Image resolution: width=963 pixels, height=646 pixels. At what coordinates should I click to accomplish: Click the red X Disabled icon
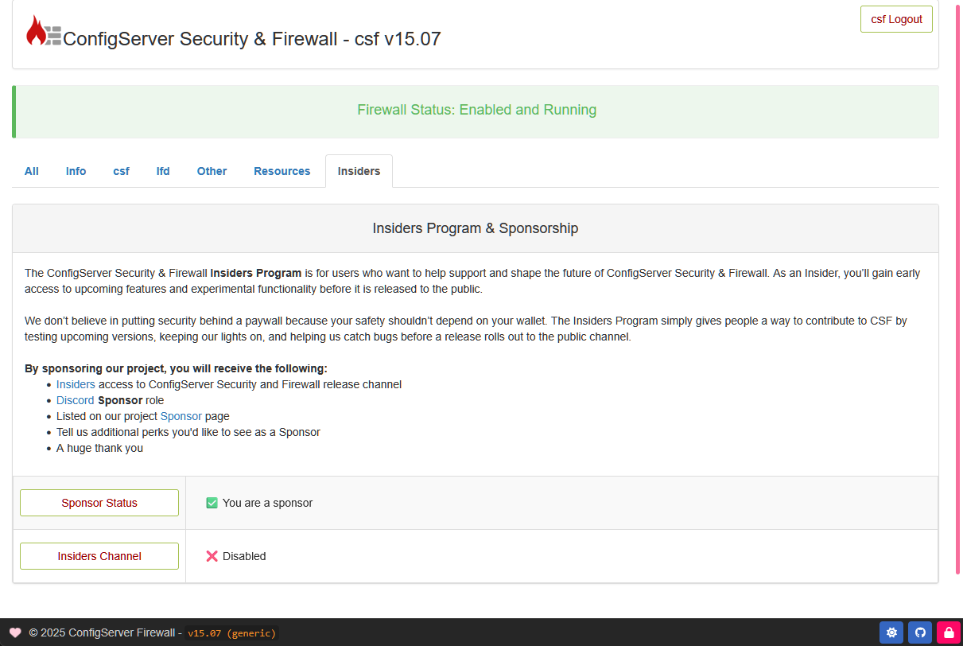212,556
